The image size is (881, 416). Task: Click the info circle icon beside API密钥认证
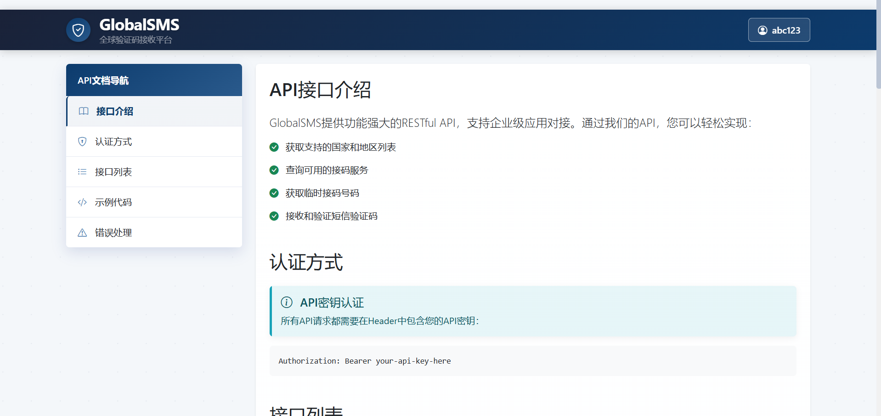pyautogui.click(x=287, y=302)
